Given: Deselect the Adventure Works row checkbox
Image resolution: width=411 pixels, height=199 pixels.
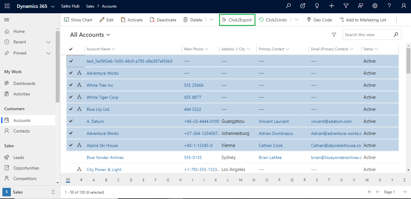Looking at the screenshot, I should (x=70, y=73).
